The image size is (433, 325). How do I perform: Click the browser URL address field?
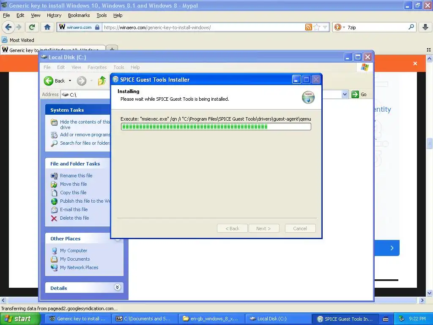pyautogui.click(x=204, y=27)
